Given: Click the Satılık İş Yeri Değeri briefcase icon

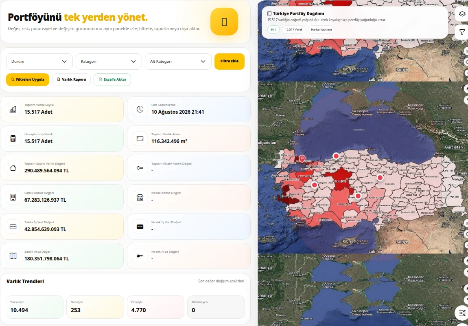Looking at the screenshot, I should click(x=13, y=227).
